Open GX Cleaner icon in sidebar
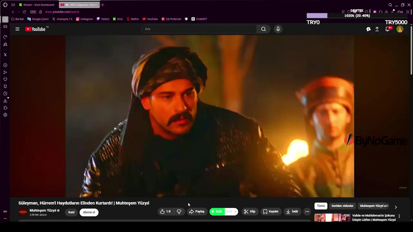This screenshot has width=413, height=232. (5, 44)
